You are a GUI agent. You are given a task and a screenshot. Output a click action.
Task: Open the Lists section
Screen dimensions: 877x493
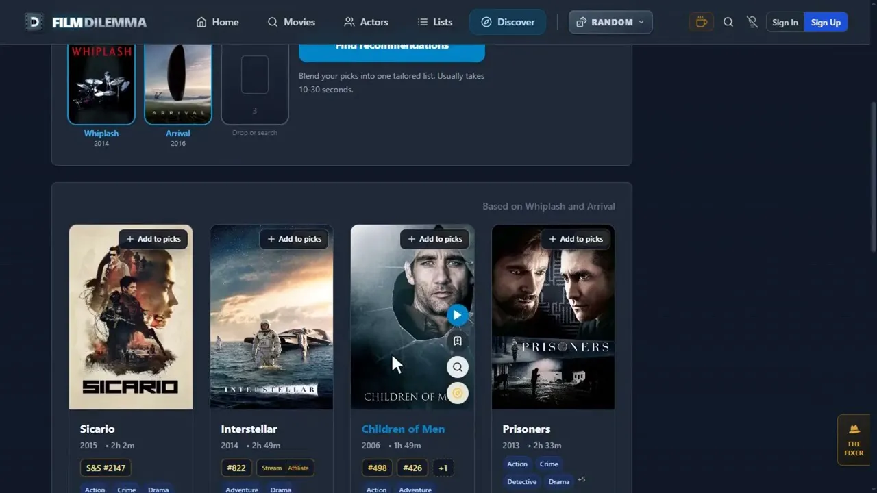pyautogui.click(x=435, y=22)
